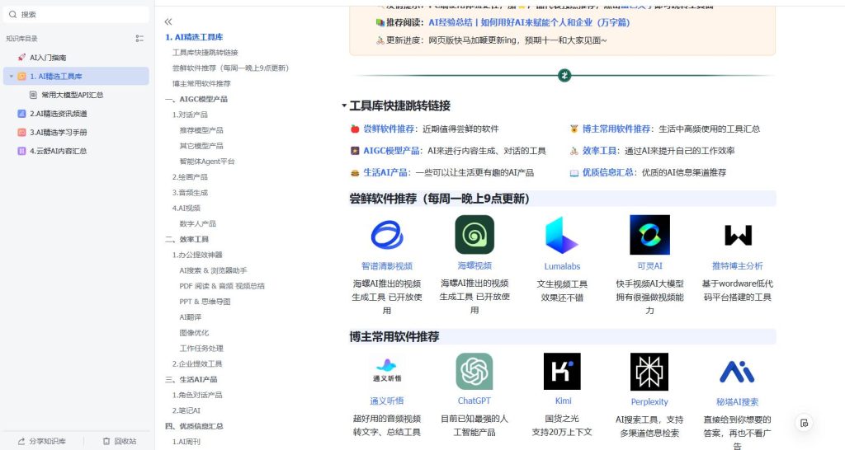Click the floating document icon at bottom right
The width and height of the screenshot is (845, 450).
[x=804, y=423]
